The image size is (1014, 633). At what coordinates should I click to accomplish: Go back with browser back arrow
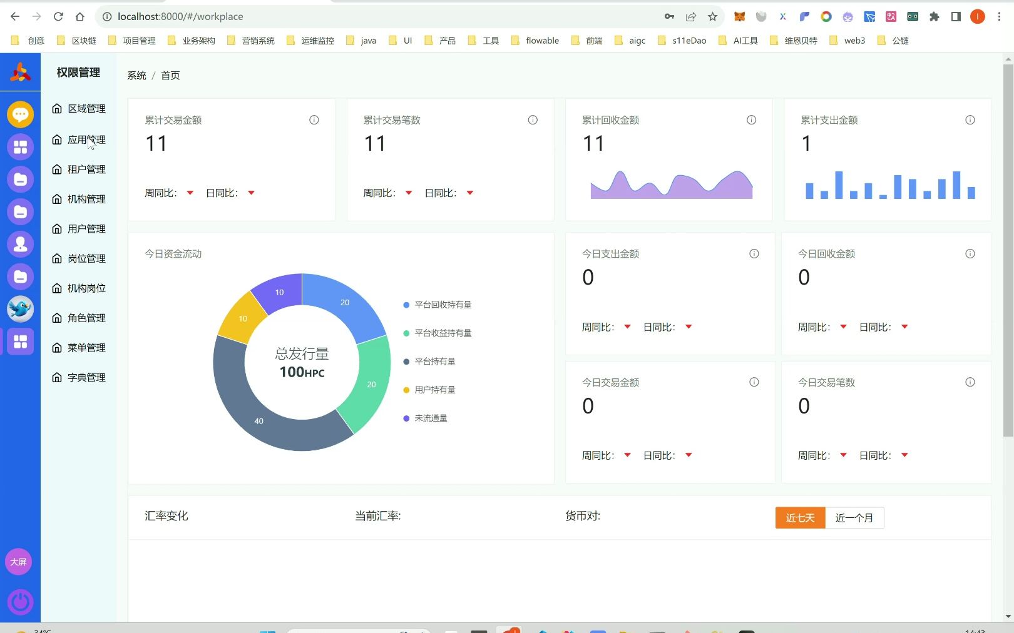tap(15, 16)
